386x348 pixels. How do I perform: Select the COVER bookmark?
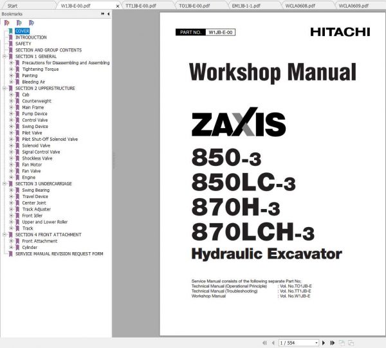point(22,31)
